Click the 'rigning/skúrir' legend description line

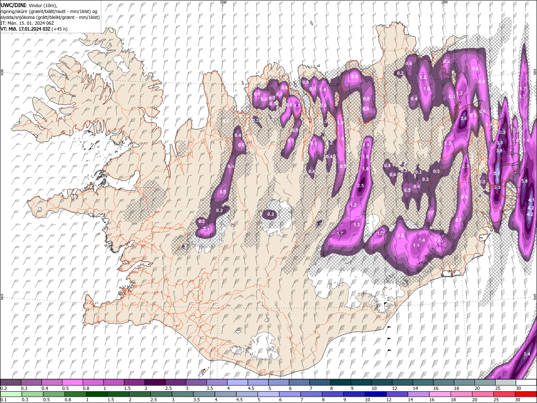click(x=49, y=11)
